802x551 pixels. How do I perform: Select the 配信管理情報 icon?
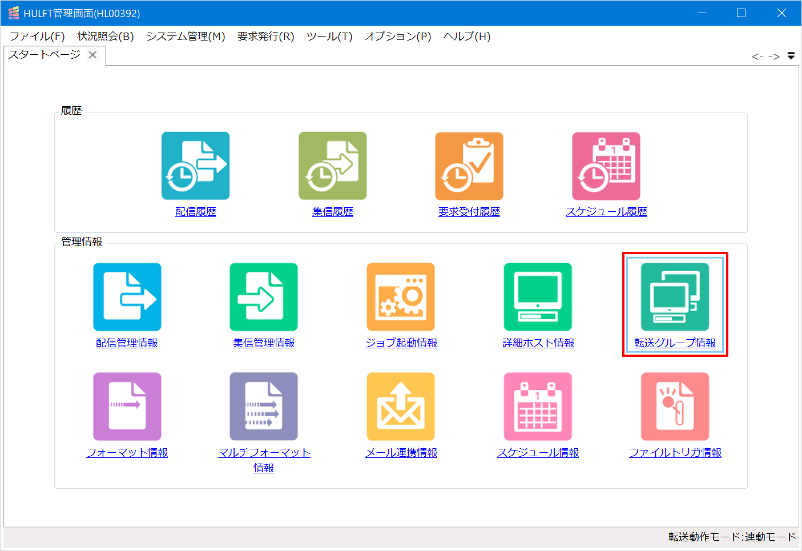pos(127,296)
